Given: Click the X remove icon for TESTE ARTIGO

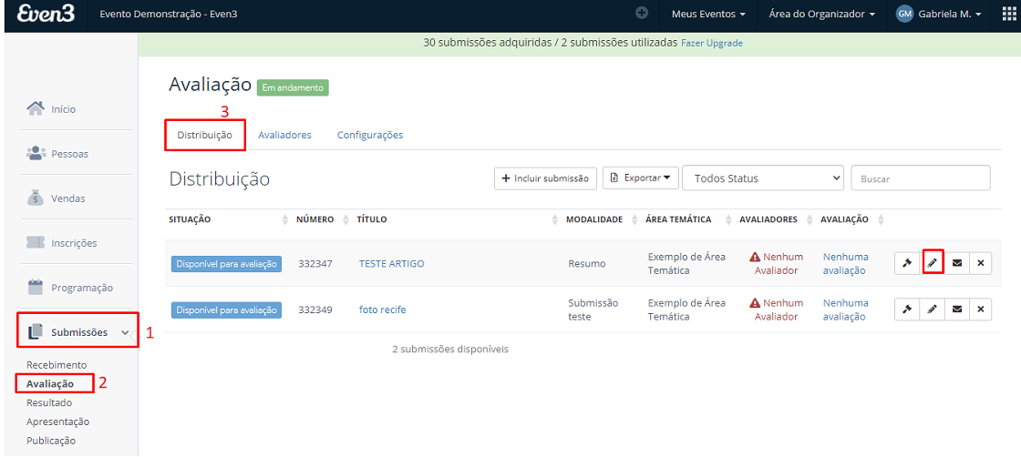Looking at the screenshot, I should click(981, 263).
